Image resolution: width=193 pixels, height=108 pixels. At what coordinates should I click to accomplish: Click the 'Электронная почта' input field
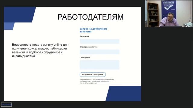tap(100, 52)
